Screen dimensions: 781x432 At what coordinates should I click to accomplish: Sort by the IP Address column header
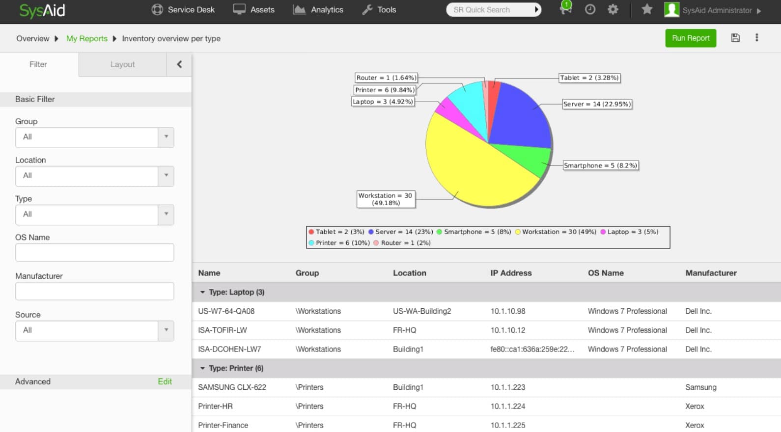(x=511, y=273)
